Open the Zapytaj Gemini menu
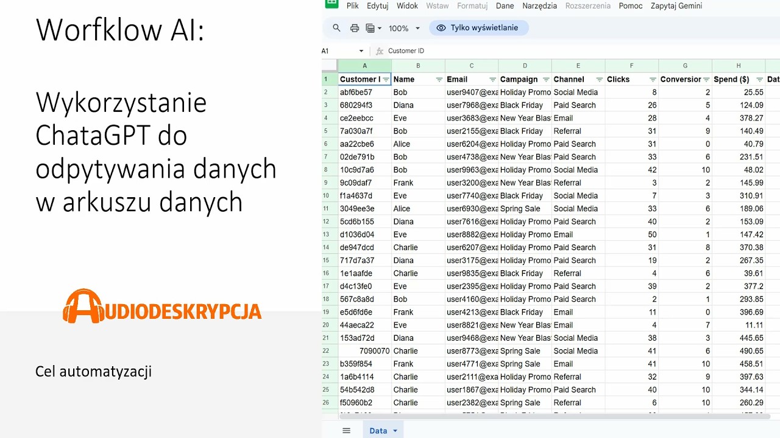Viewport: 780px width, 438px height. tap(676, 5)
